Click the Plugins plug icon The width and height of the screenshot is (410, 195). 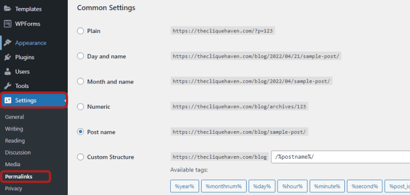point(7,57)
